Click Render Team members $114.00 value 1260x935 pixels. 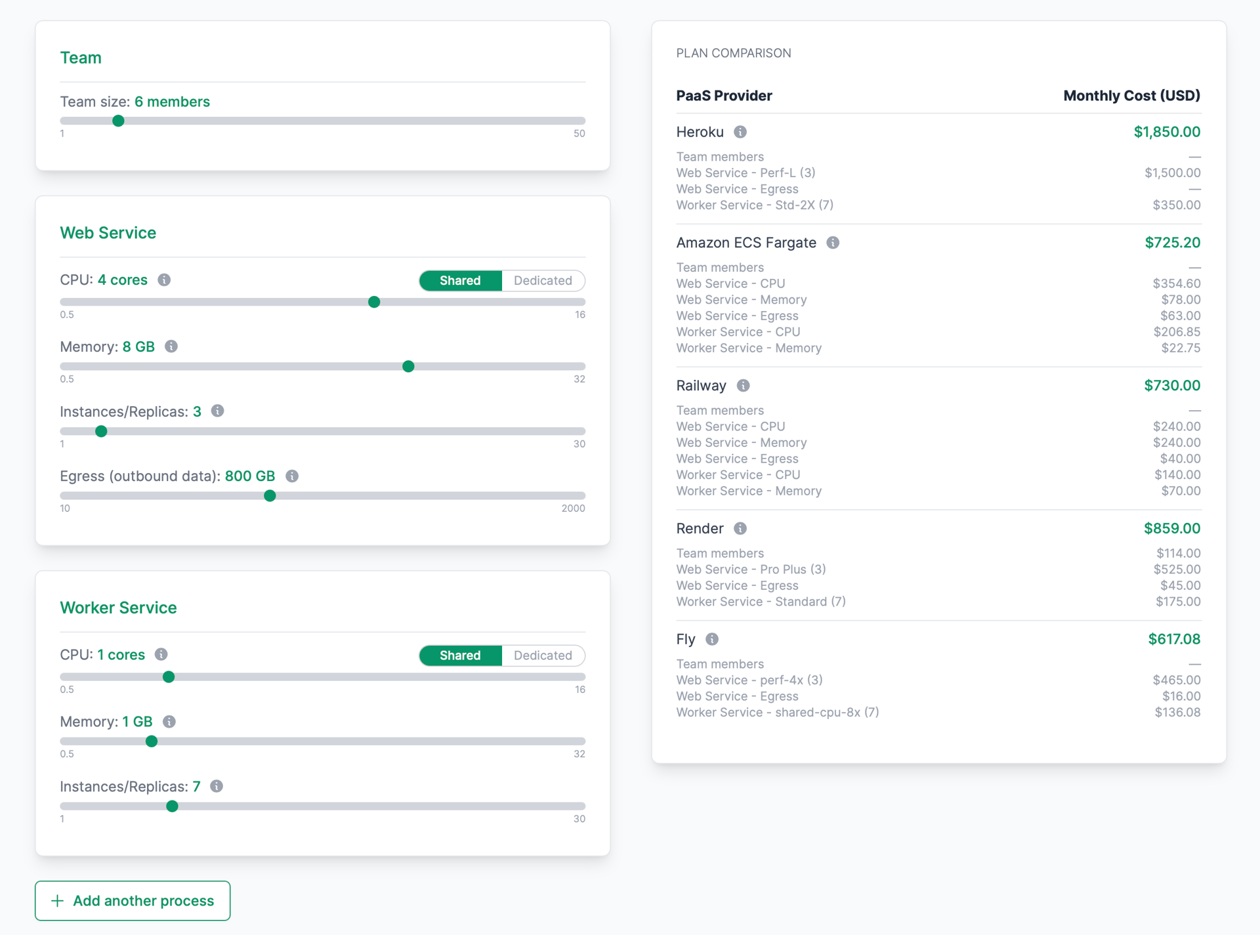1178,554
